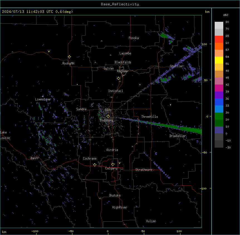Click the yellow marker above Calgary label
The image size is (240, 235).
tap(113, 164)
